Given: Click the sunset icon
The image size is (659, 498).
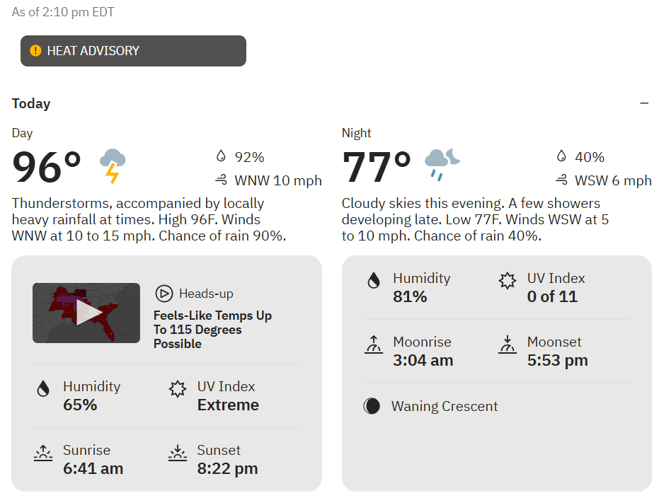Looking at the screenshot, I should [178, 453].
